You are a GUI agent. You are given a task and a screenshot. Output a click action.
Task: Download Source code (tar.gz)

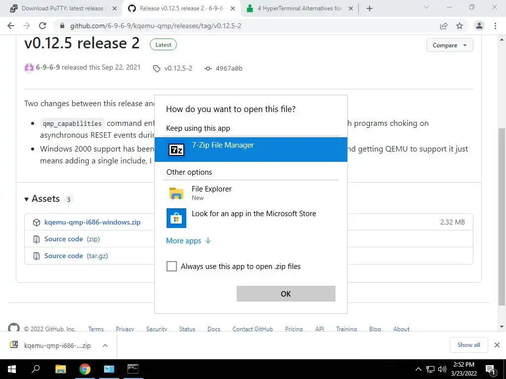(76, 256)
